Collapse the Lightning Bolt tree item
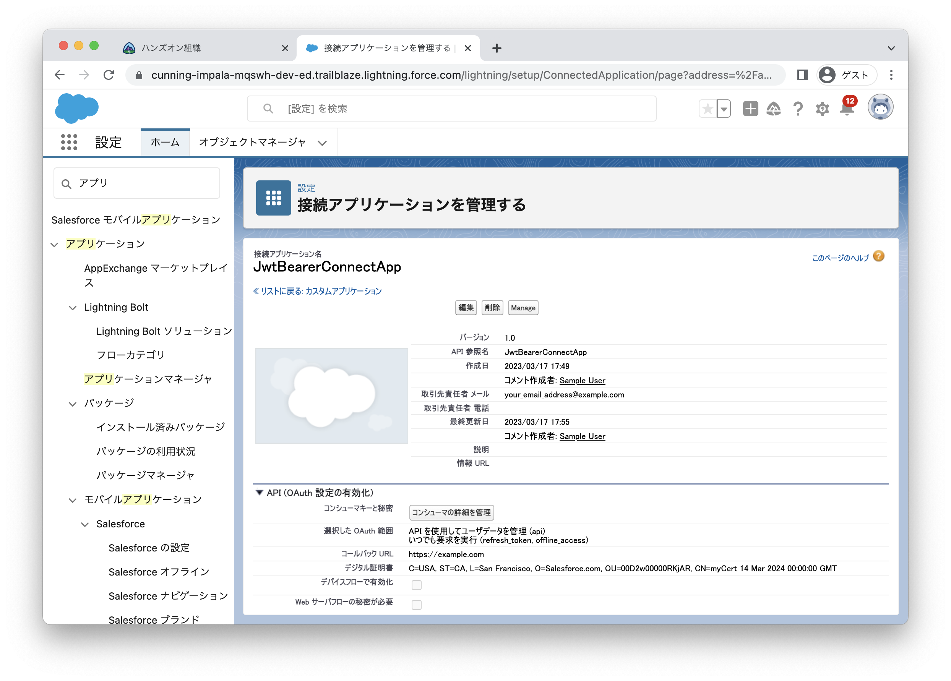Viewport: 951px width, 681px height. tap(73, 307)
